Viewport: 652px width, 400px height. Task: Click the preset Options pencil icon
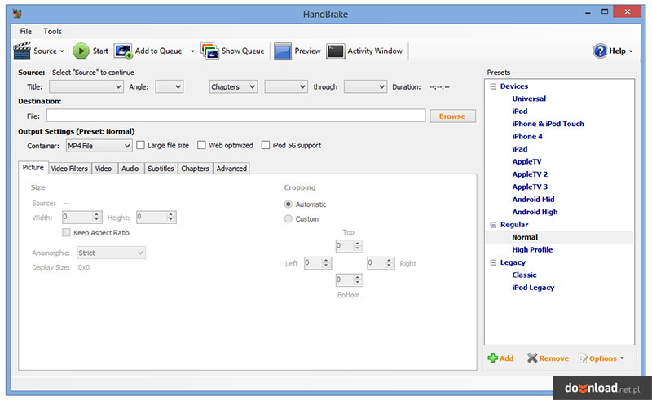tap(583, 358)
